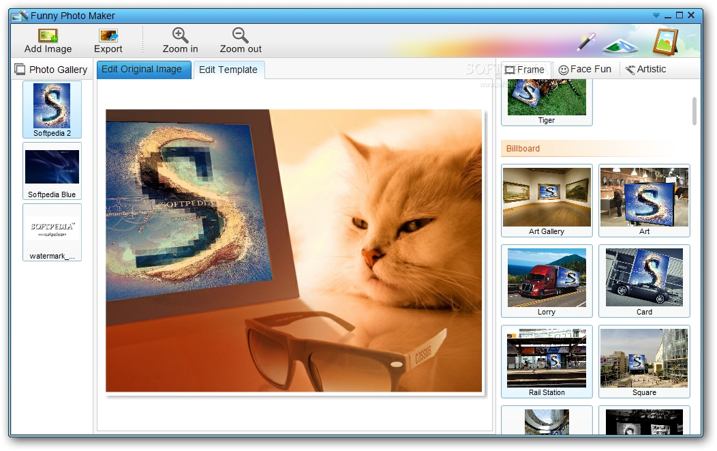Open the Frame effects tab

tap(525, 70)
